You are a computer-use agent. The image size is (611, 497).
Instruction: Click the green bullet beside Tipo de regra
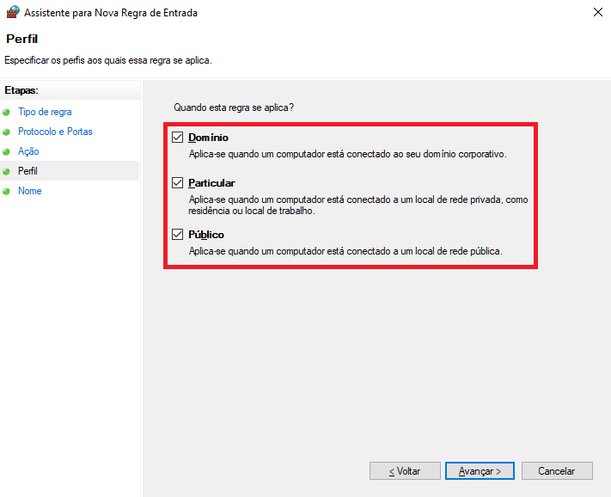click(6, 113)
